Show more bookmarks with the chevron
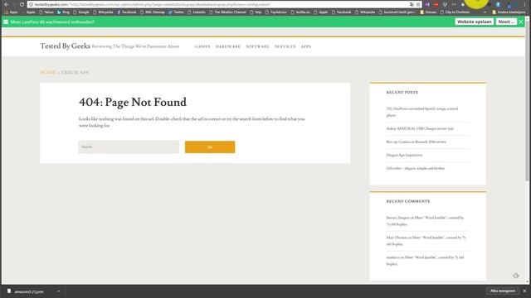Image resolution: width=531 pixels, height=298 pixels. tap(485, 12)
